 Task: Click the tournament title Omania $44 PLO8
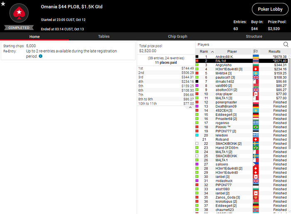point(72,7)
